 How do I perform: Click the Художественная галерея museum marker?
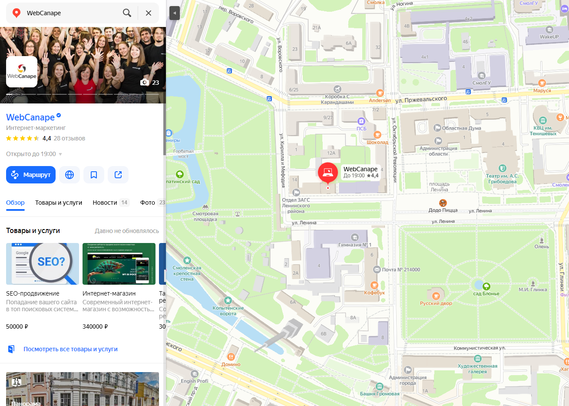(478, 359)
